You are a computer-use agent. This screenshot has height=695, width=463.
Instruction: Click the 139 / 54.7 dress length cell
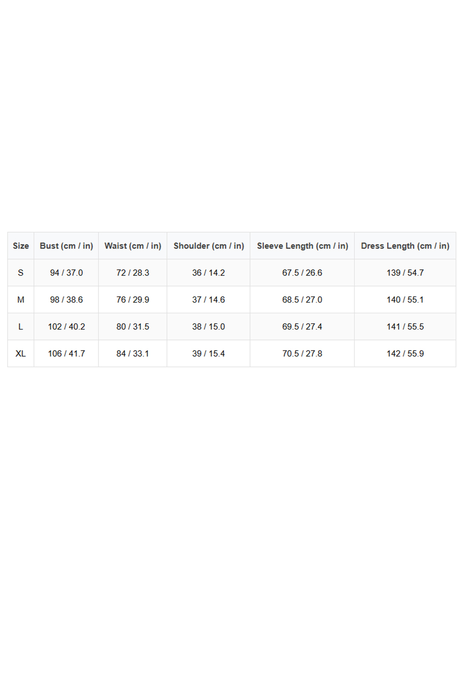pos(405,273)
